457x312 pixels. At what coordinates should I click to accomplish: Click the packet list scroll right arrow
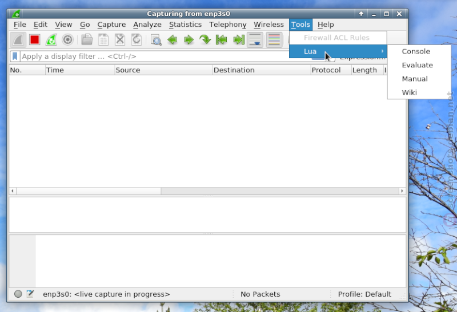tap(402, 191)
